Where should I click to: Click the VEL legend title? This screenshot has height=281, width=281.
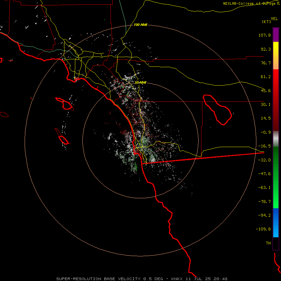[x=274, y=19]
